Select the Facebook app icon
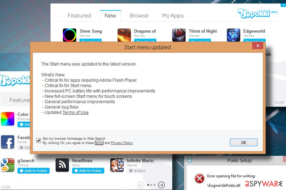The image size is (286, 190). coord(8,142)
